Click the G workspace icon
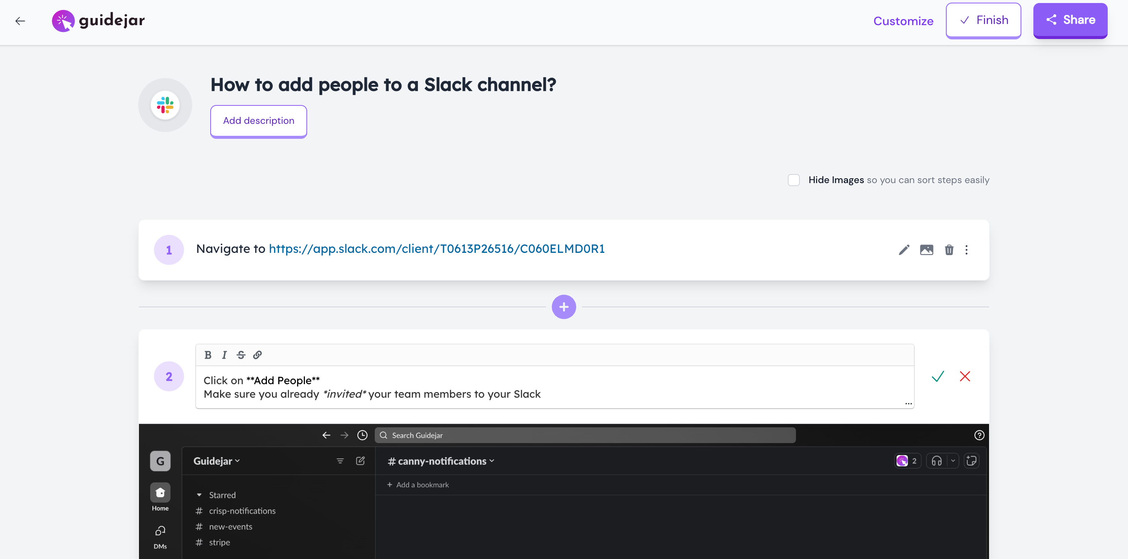Image resolution: width=1128 pixels, height=559 pixels. coord(160,461)
